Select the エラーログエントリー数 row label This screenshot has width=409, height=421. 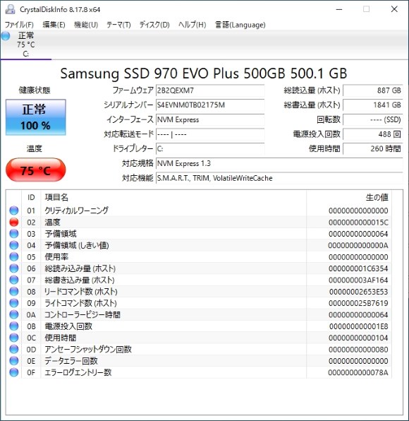[x=78, y=372]
